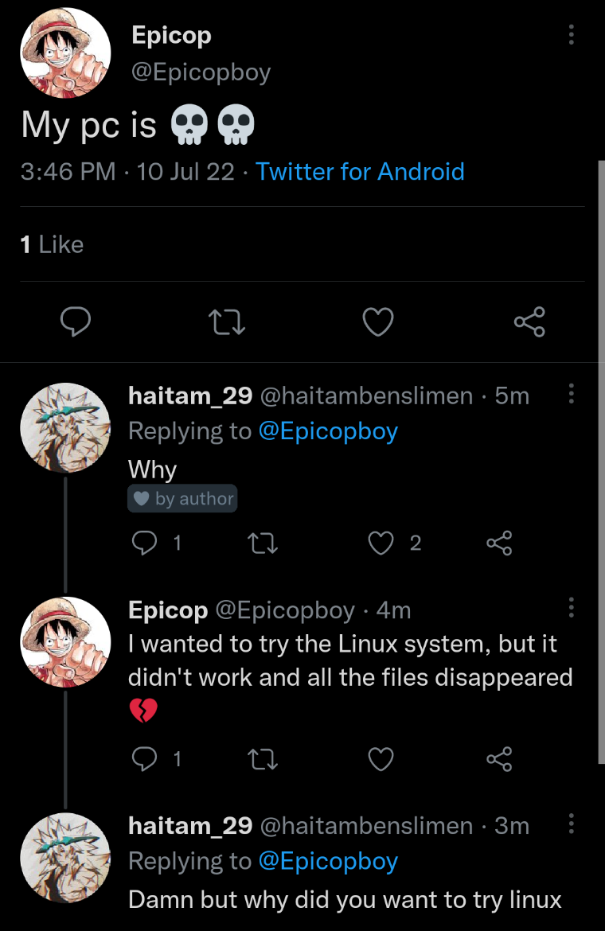Image resolution: width=605 pixels, height=931 pixels.
Task: Open the more options menu on the main tweet
Action: (x=571, y=35)
